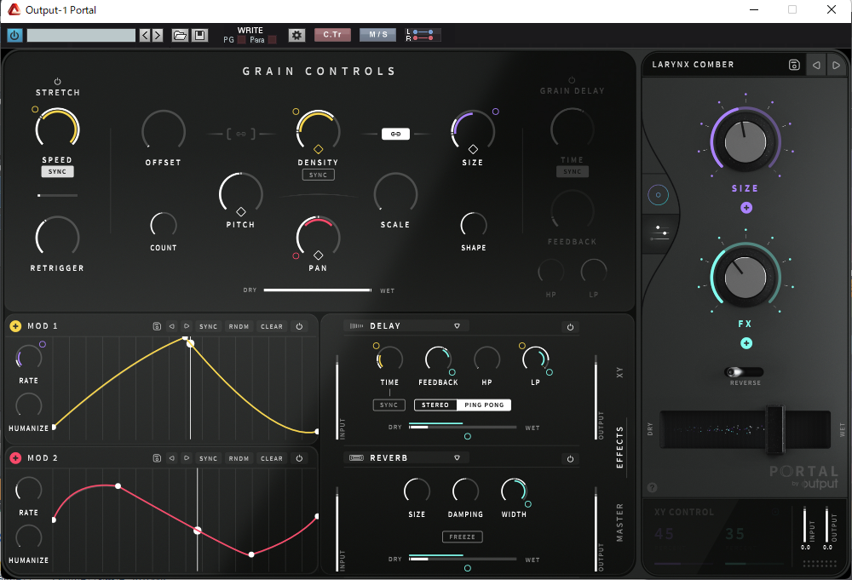Click the save preset floppy icon
The height and width of the screenshot is (580, 852).
click(x=199, y=35)
